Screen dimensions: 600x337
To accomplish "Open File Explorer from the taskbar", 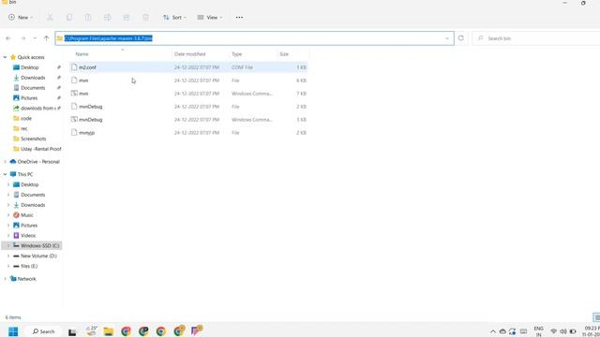I will tap(109, 331).
